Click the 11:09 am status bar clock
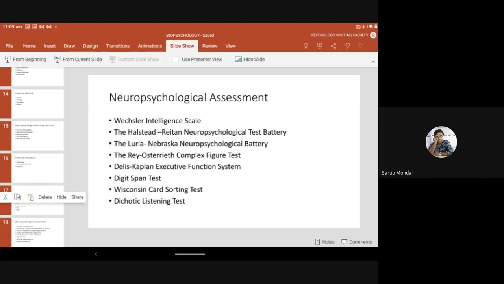Viewport: 504px width, 284px height. coord(12,27)
